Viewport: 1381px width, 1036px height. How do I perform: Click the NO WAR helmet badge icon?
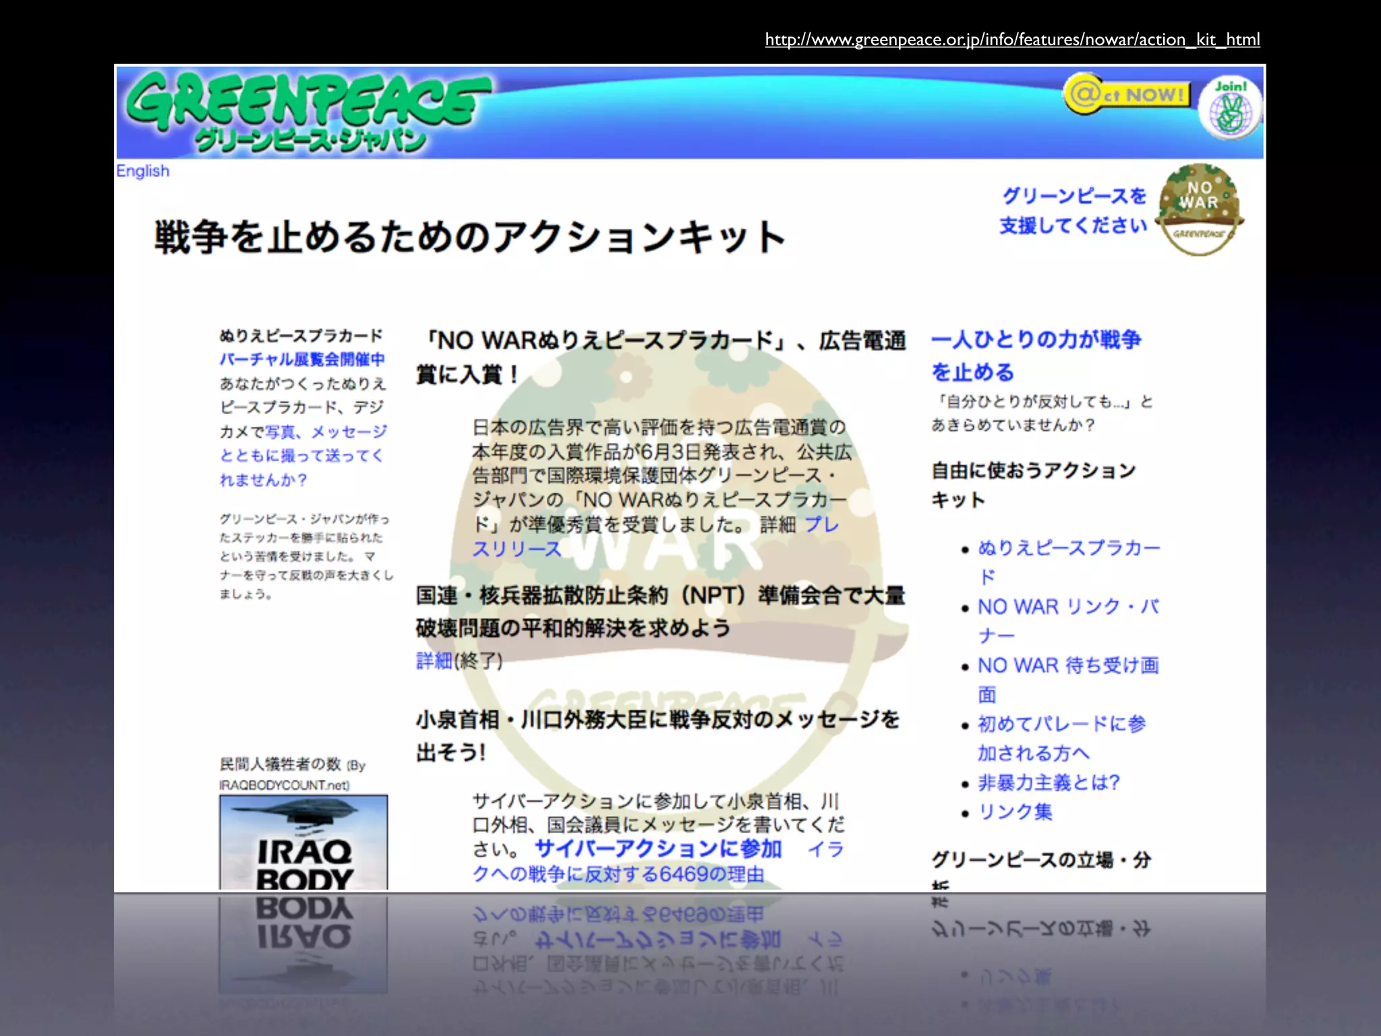click(1199, 209)
